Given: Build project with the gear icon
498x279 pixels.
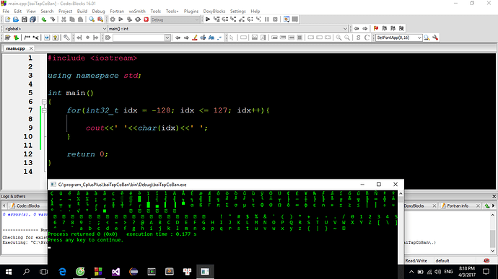Looking at the screenshot, I should click(113, 19).
